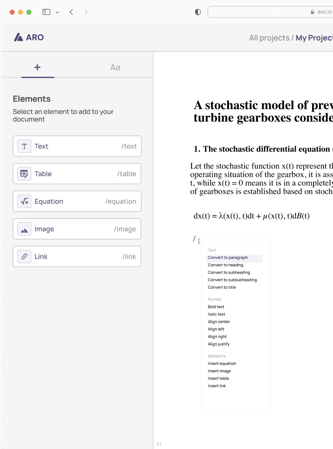Image resolution: width=333 pixels, height=449 pixels.
Task: Click the Elements section label in slash menu
Action: 217,356
